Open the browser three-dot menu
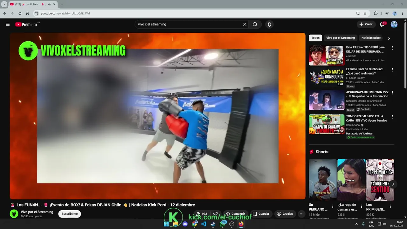 coord(402,13)
